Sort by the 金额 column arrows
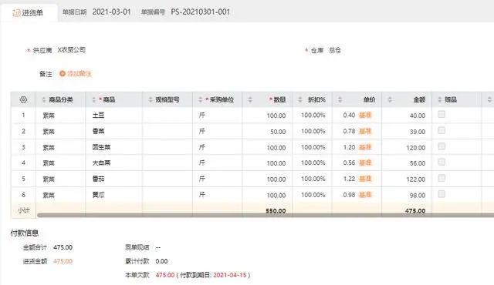The width and height of the screenshot is (494, 285). coord(390,99)
